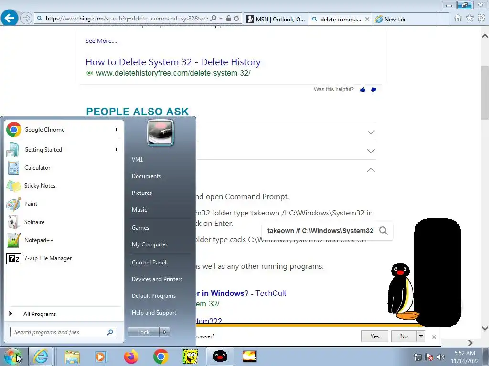Open the shutdown options arrow beside Lock
The image size is (489, 366).
pyautogui.click(x=165, y=332)
